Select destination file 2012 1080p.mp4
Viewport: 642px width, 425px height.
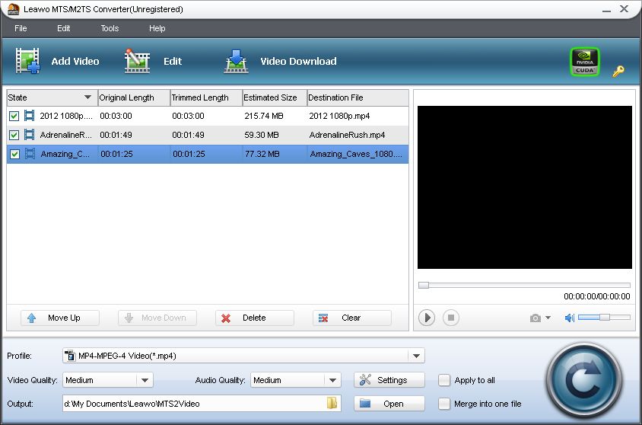click(339, 116)
